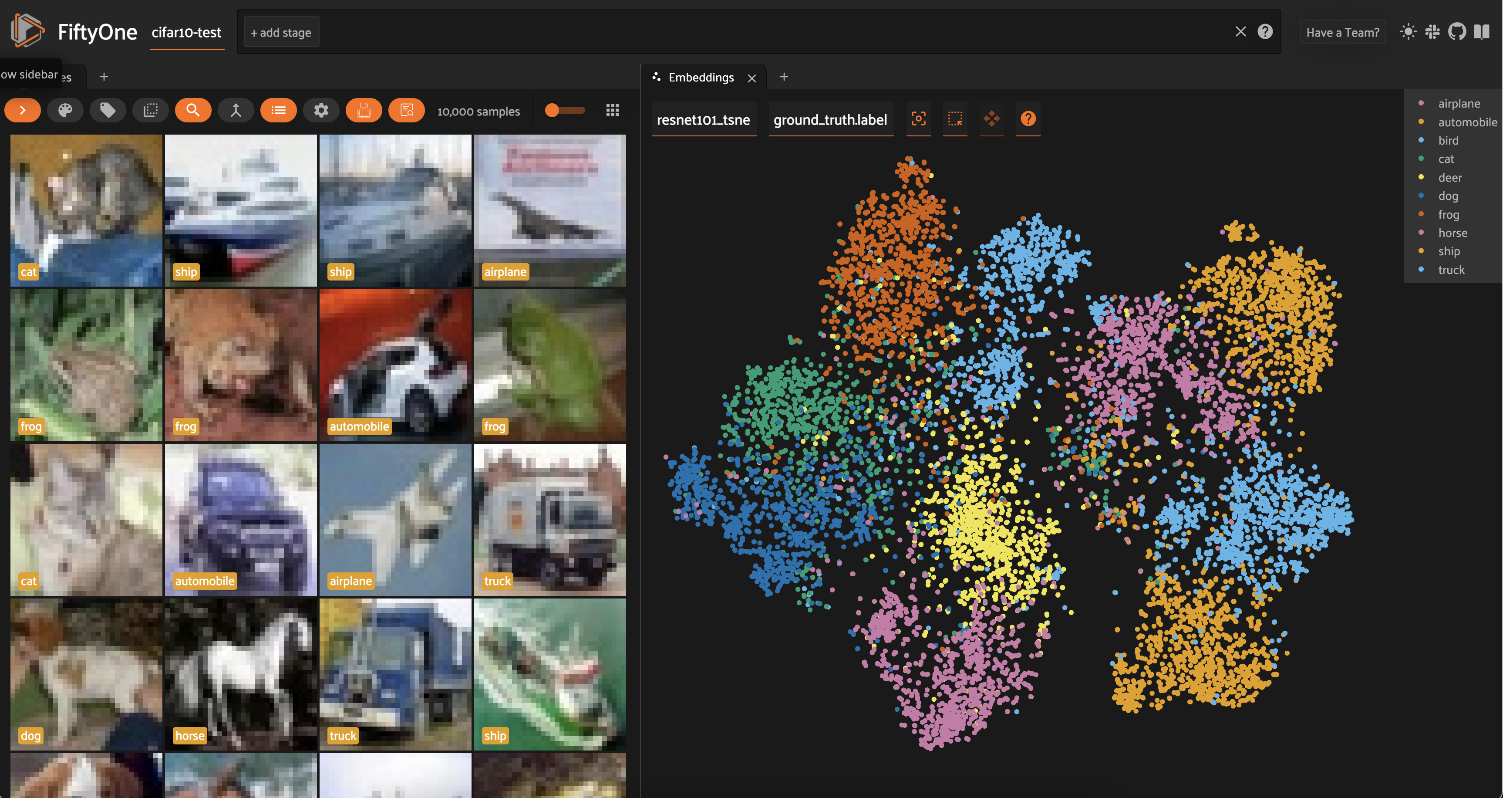Activate the lasso selection tool
The width and height of the screenshot is (1503, 798).
(x=955, y=119)
